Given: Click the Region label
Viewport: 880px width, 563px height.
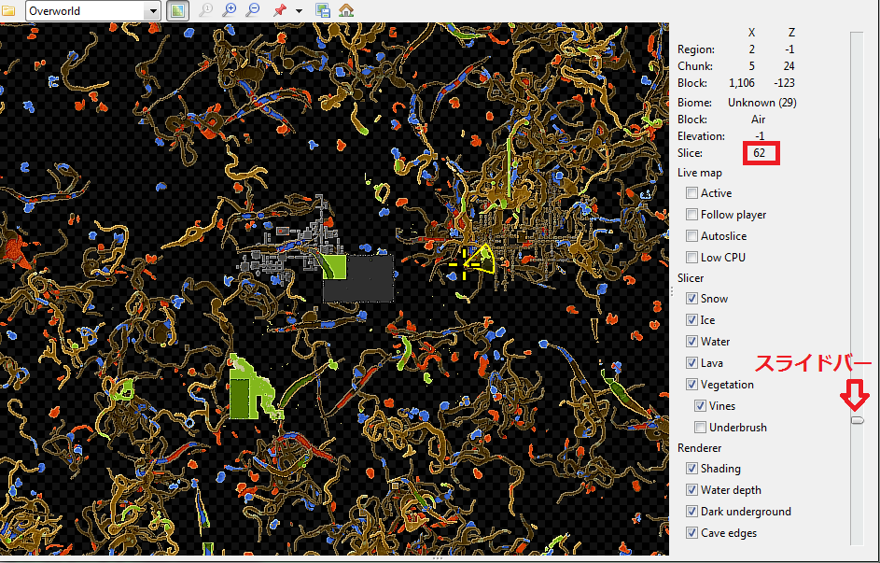Looking at the screenshot, I should [696, 49].
